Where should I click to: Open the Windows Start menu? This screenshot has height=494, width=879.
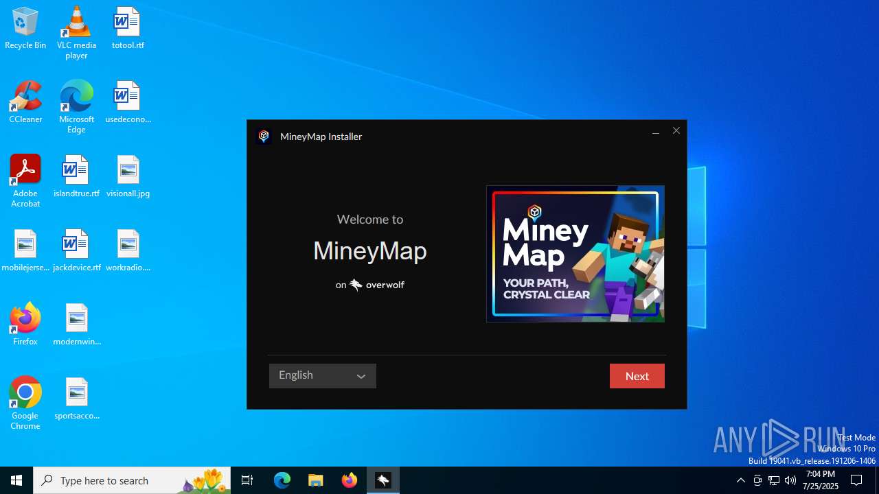point(16,480)
